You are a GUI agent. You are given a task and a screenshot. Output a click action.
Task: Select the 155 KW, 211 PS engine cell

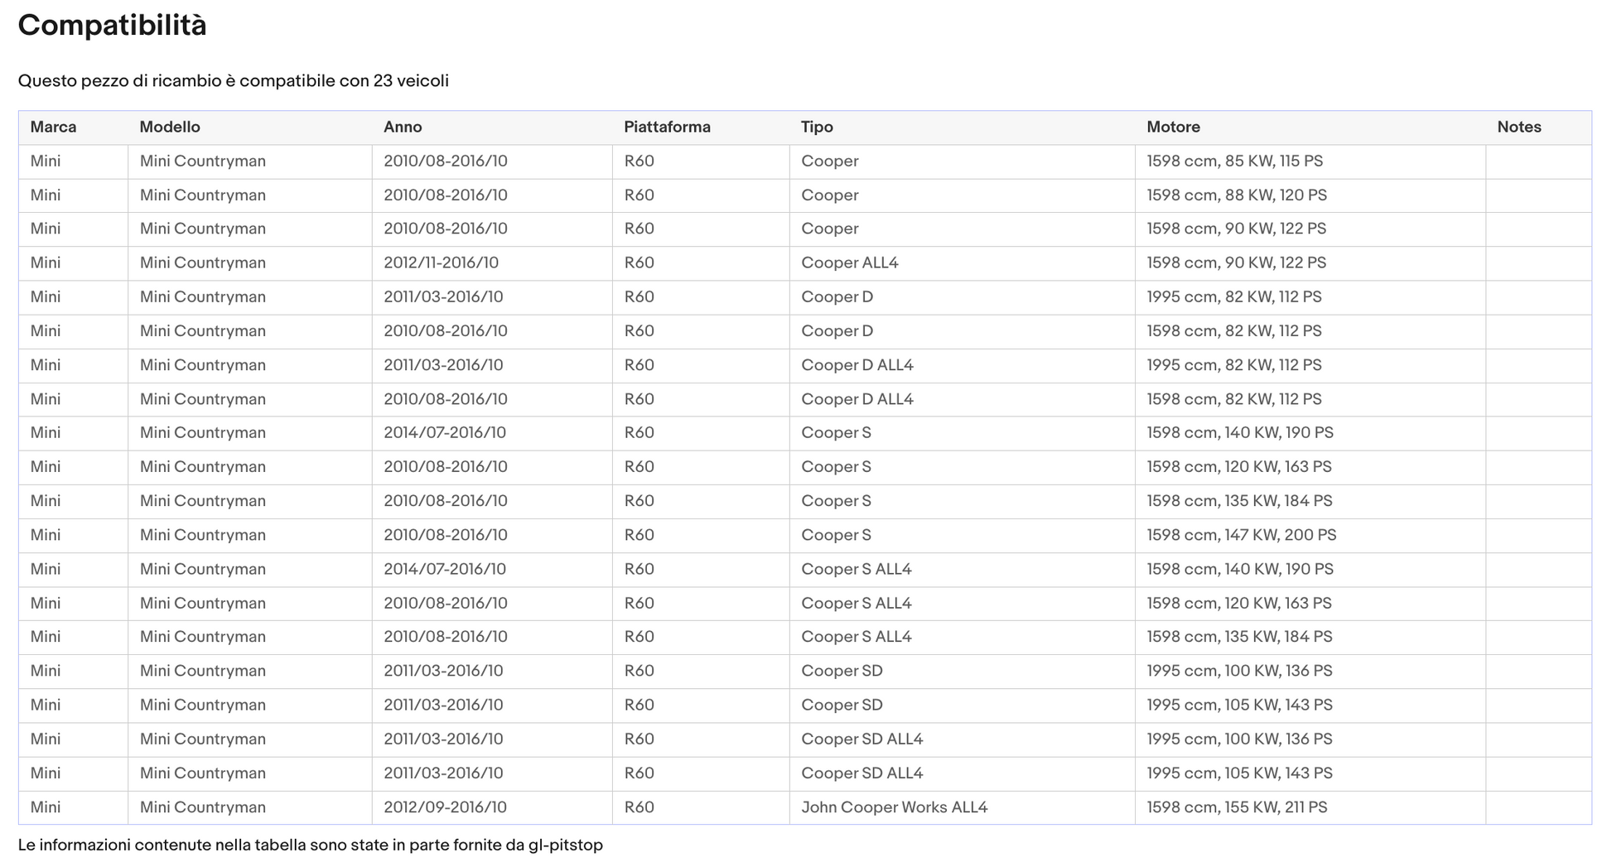[1236, 807]
